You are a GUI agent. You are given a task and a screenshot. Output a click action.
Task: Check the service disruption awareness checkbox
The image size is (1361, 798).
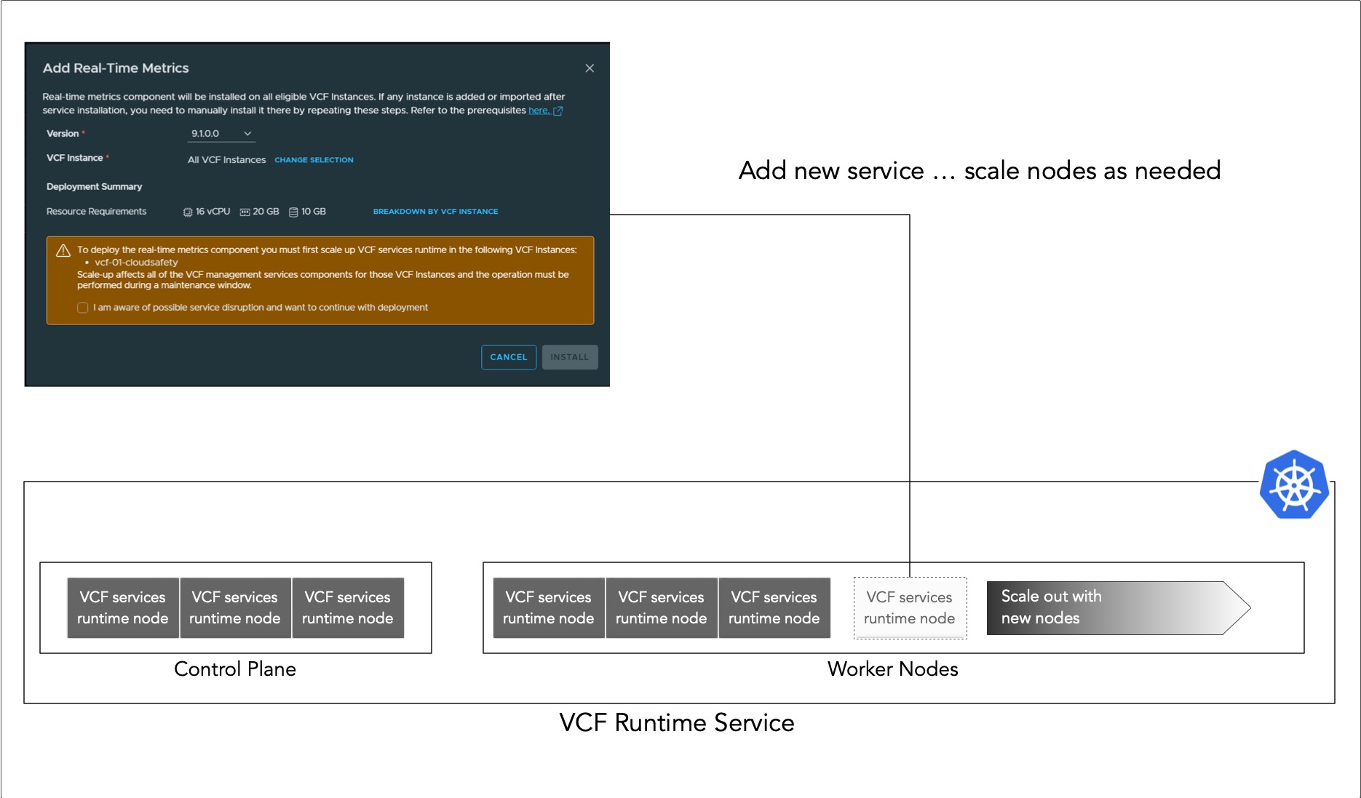click(x=83, y=308)
